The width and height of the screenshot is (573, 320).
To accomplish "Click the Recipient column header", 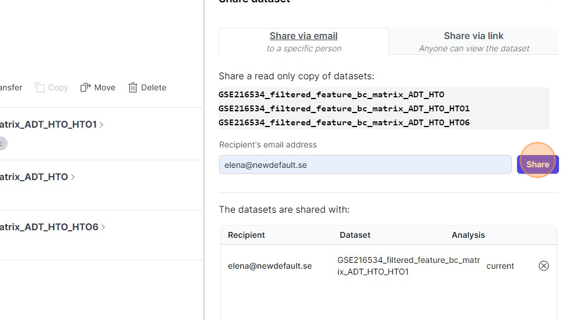I will click(246, 235).
